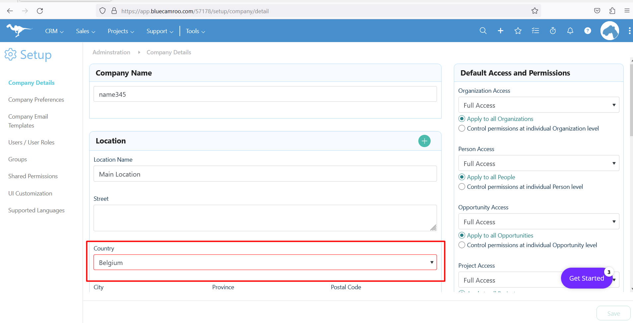Expand the Sales menu
633x323 pixels.
tap(86, 31)
